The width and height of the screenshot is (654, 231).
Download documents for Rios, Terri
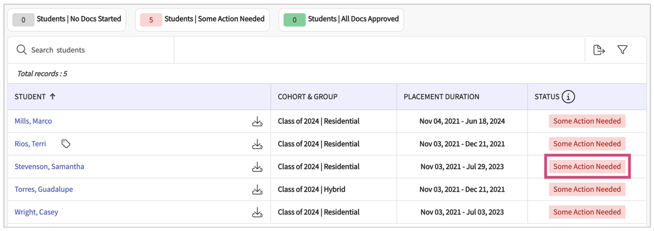pyautogui.click(x=257, y=144)
